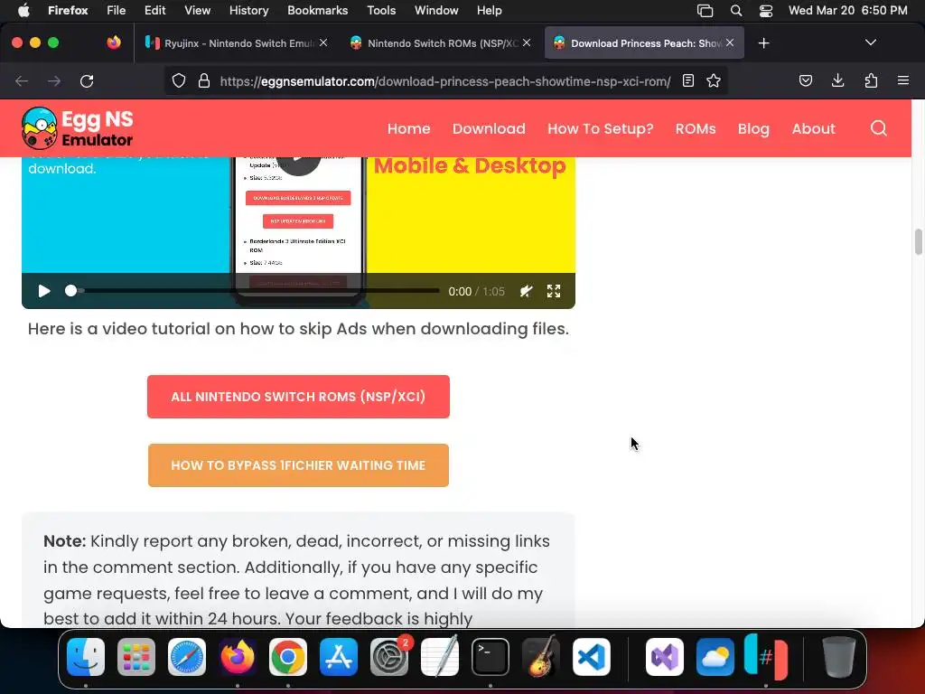Open Visual Studio Code from the Dock
The width and height of the screenshot is (925, 694).
point(591,657)
